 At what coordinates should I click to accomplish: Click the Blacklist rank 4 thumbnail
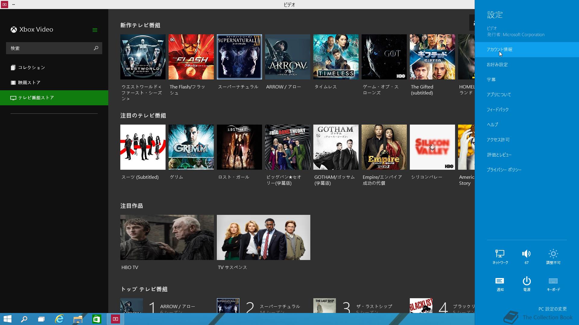421,306
